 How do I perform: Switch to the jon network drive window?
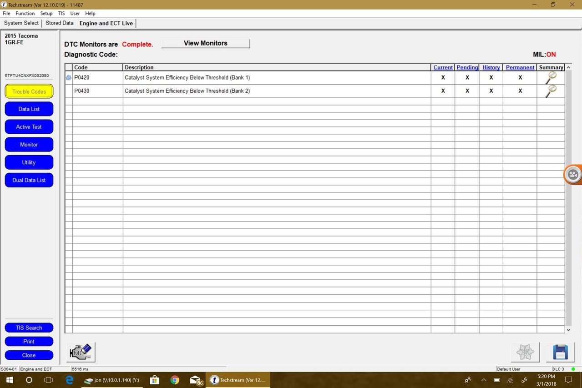[111, 380]
